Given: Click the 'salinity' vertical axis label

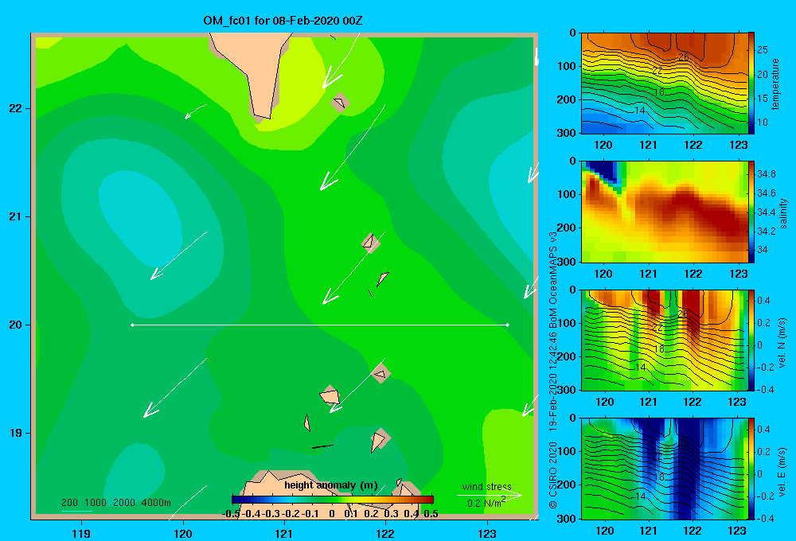Looking at the screenshot, I should (x=783, y=213).
